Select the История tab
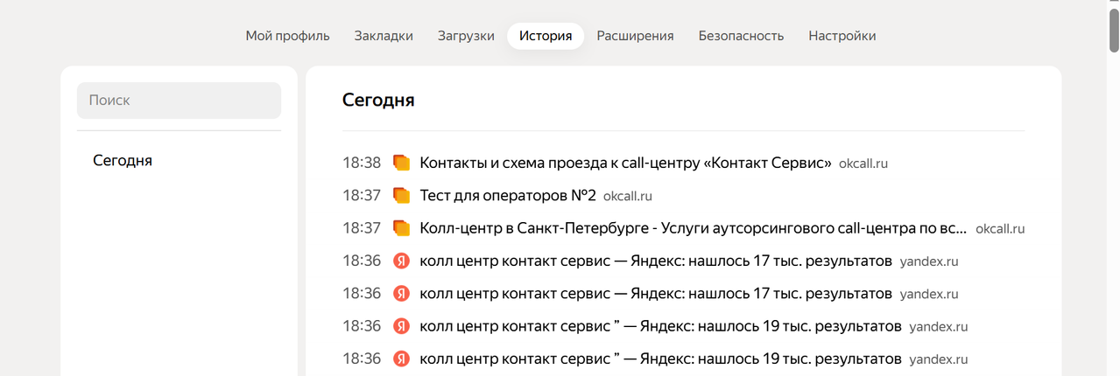1120x376 pixels. (x=546, y=36)
